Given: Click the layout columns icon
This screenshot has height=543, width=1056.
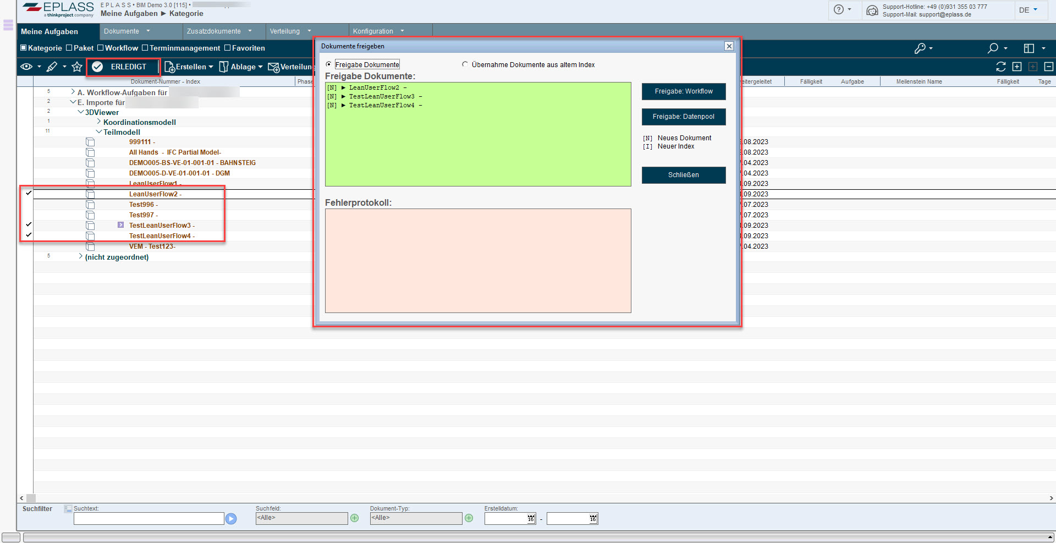Looking at the screenshot, I should coord(1028,48).
